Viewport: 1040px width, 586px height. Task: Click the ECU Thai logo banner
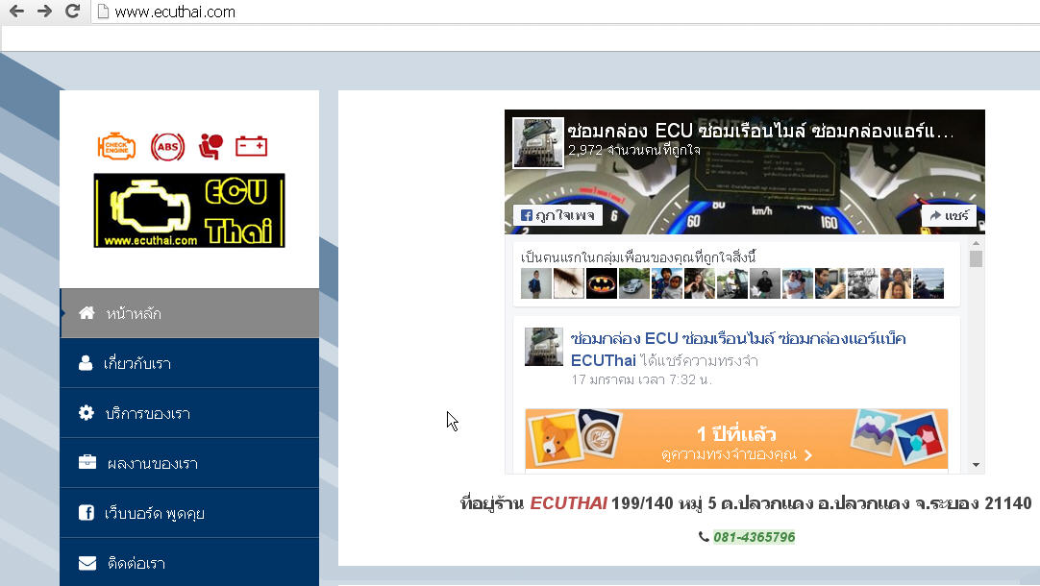189,210
